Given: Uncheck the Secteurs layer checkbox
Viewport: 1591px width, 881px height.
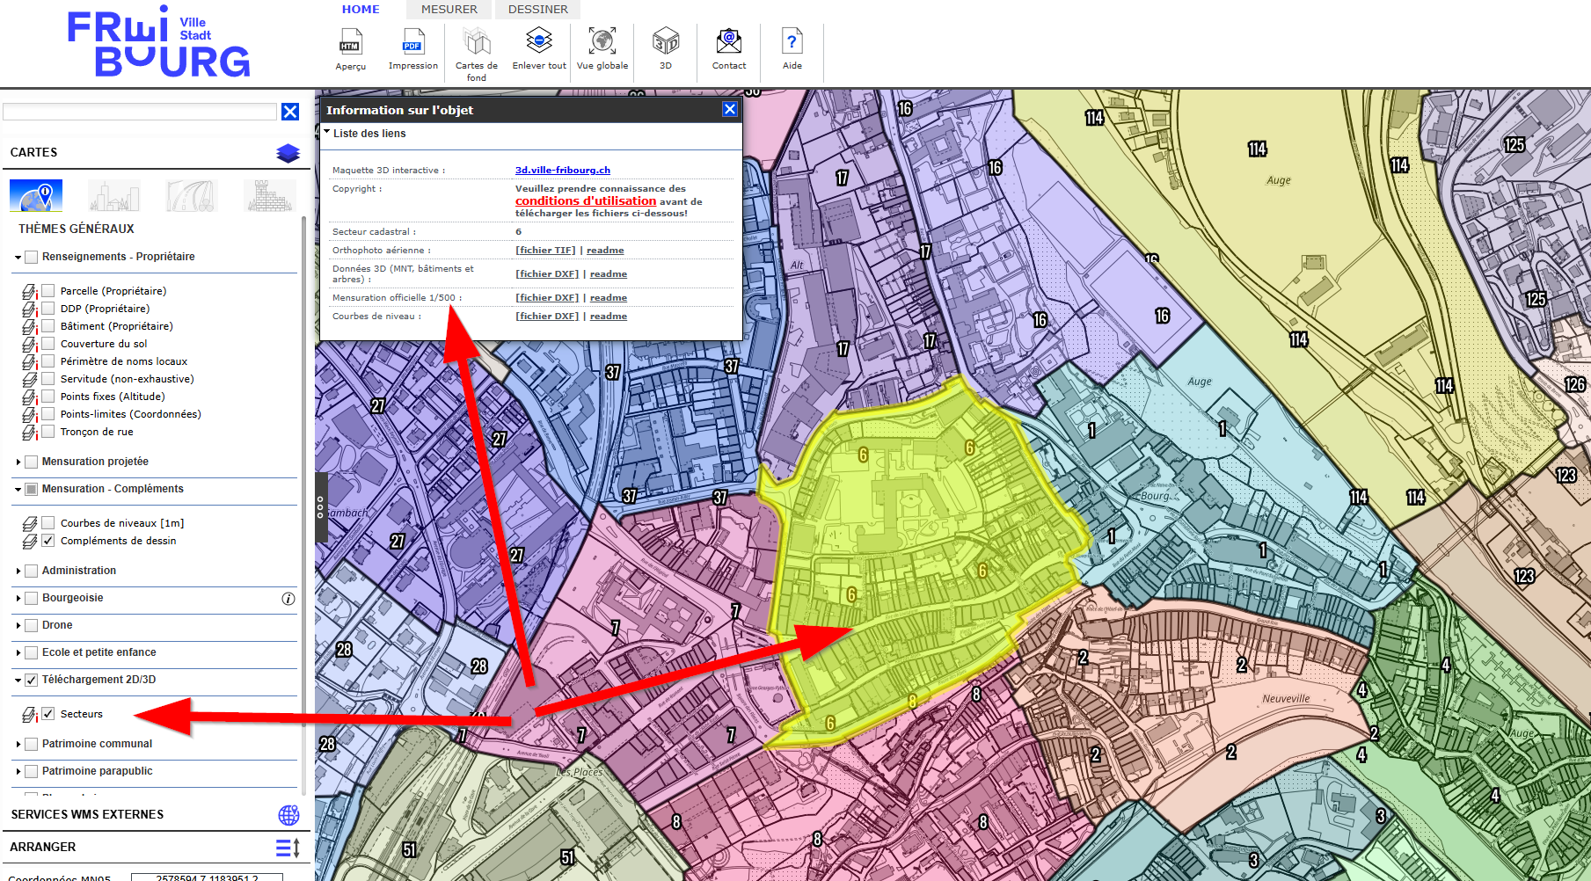Looking at the screenshot, I should (48, 714).
